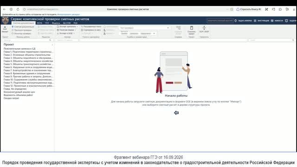Image resolution: width=297 pixels, height=167 pixels.
Task: Switch to ФСНБ tab
Action: (x=39, y=23)
